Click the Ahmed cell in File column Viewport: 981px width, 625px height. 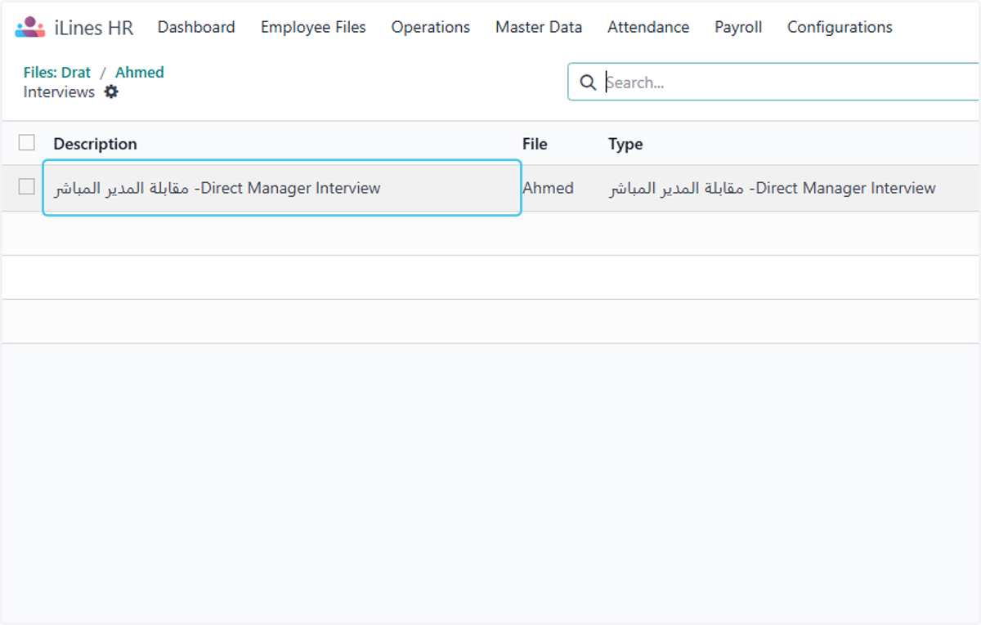(548, 188)
